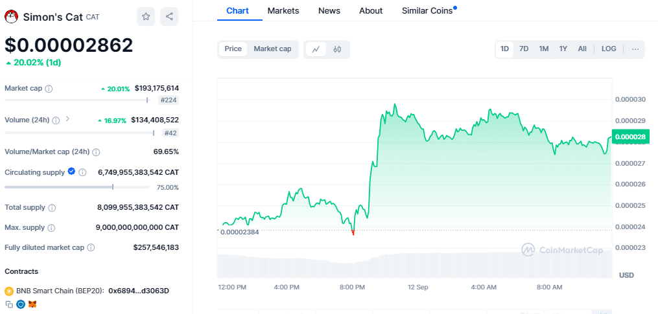Click 9,000,000,000,000 CAT max supply
This screenshot has width=658, height=314.
[x=137, y=227]
